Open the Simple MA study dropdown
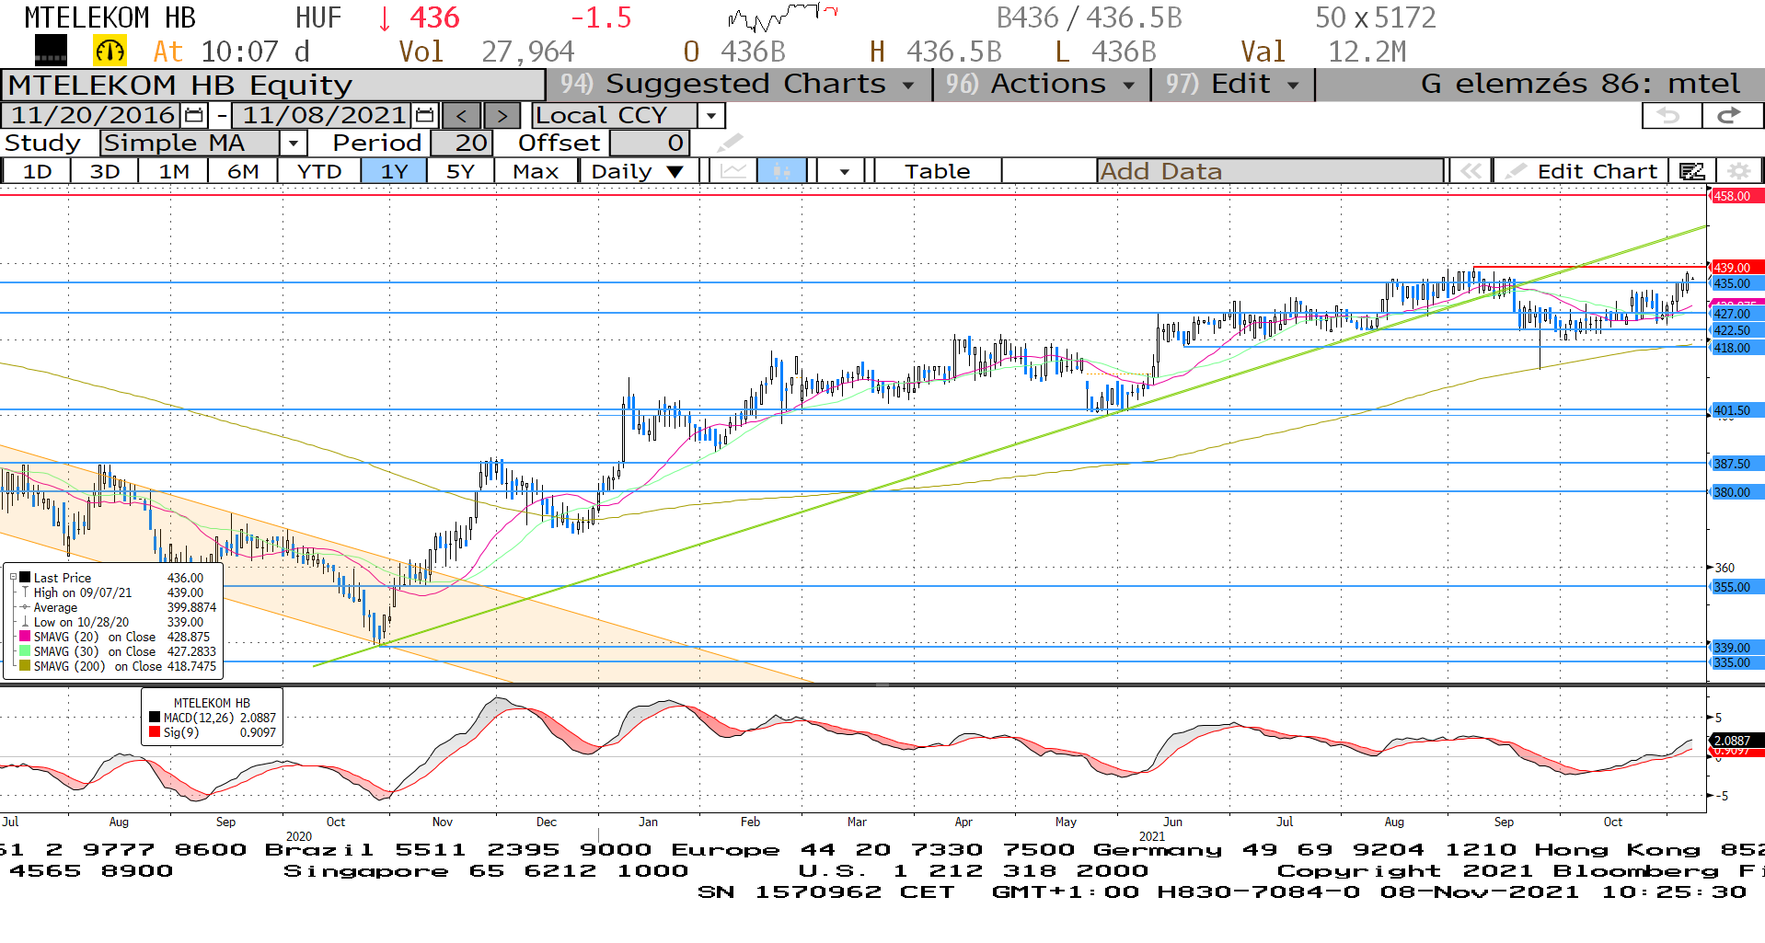1765x943 pixels. [x=293, y=144]
